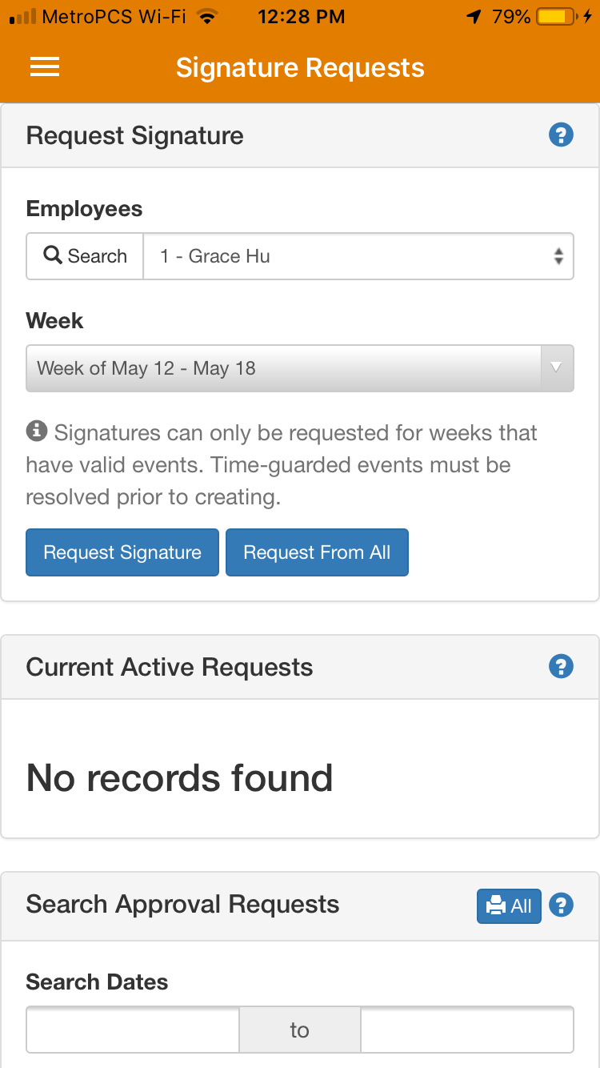Viewport: 600px width, 1068px height.
Task: Tap the Wi-Fi icon in status bar
Action: point(208,16)
